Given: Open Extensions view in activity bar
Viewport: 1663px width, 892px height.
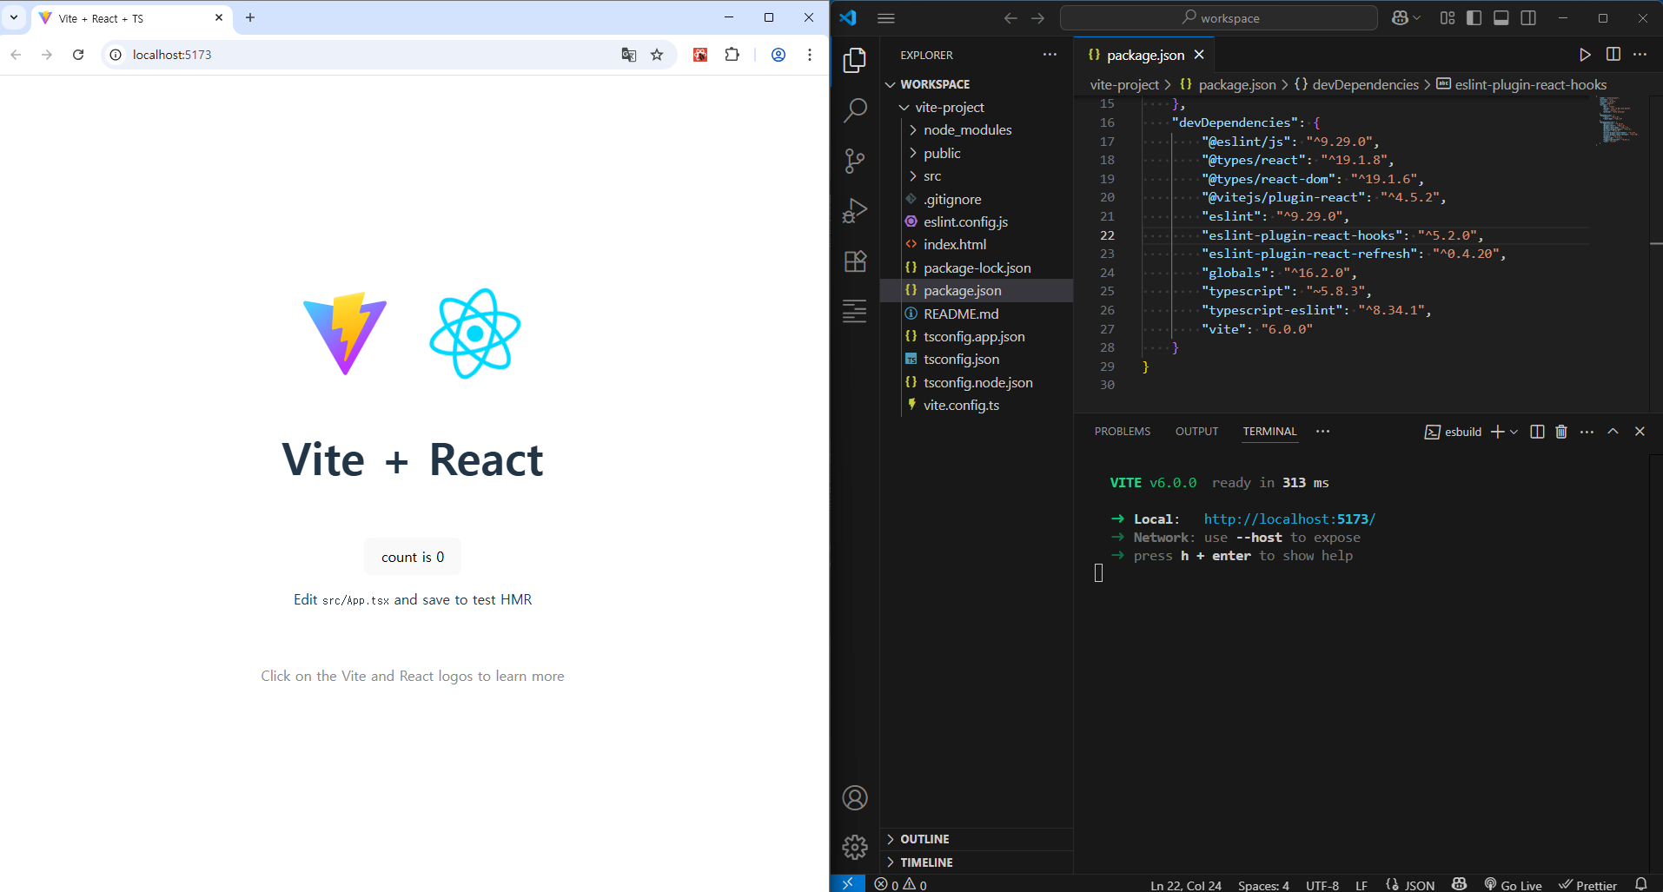Looking at the screenshot, I should tap(855, 261).
